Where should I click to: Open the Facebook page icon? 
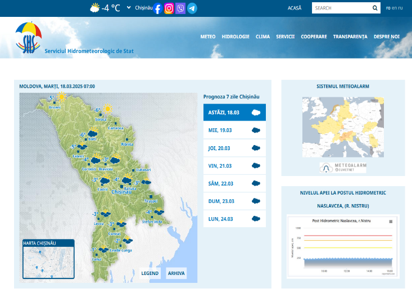(158, 8)
